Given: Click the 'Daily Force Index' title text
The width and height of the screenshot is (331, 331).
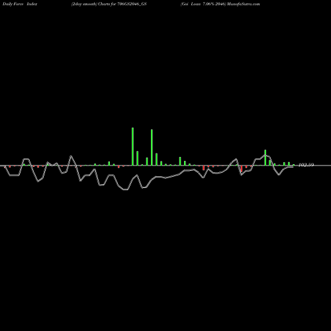Looking at the screenshot, I should click(20, 4).
